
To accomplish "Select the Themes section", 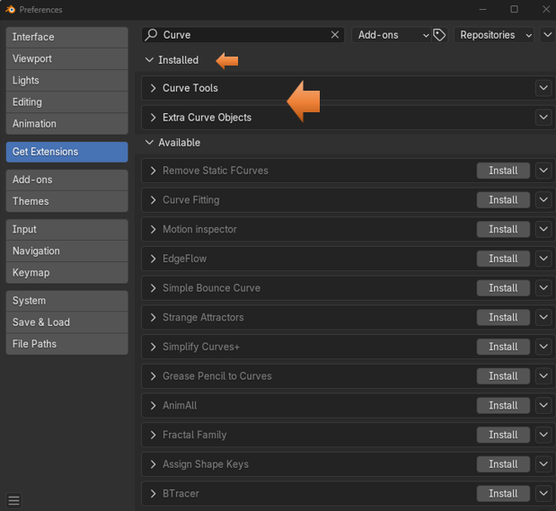I will coord(66,201).
